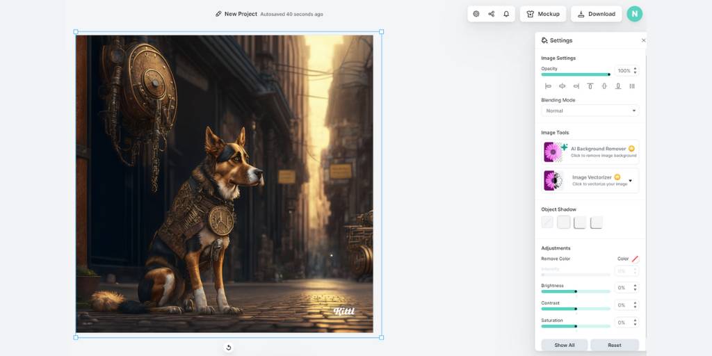The height and width of the screenshot is (356, 712).
Task: Adjust the Contrast slider
Action: [576, 309]
